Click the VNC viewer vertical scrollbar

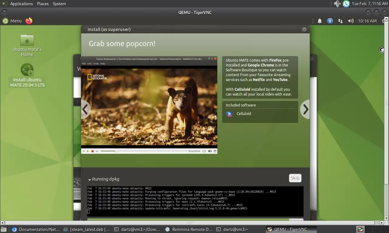(387, 103)
